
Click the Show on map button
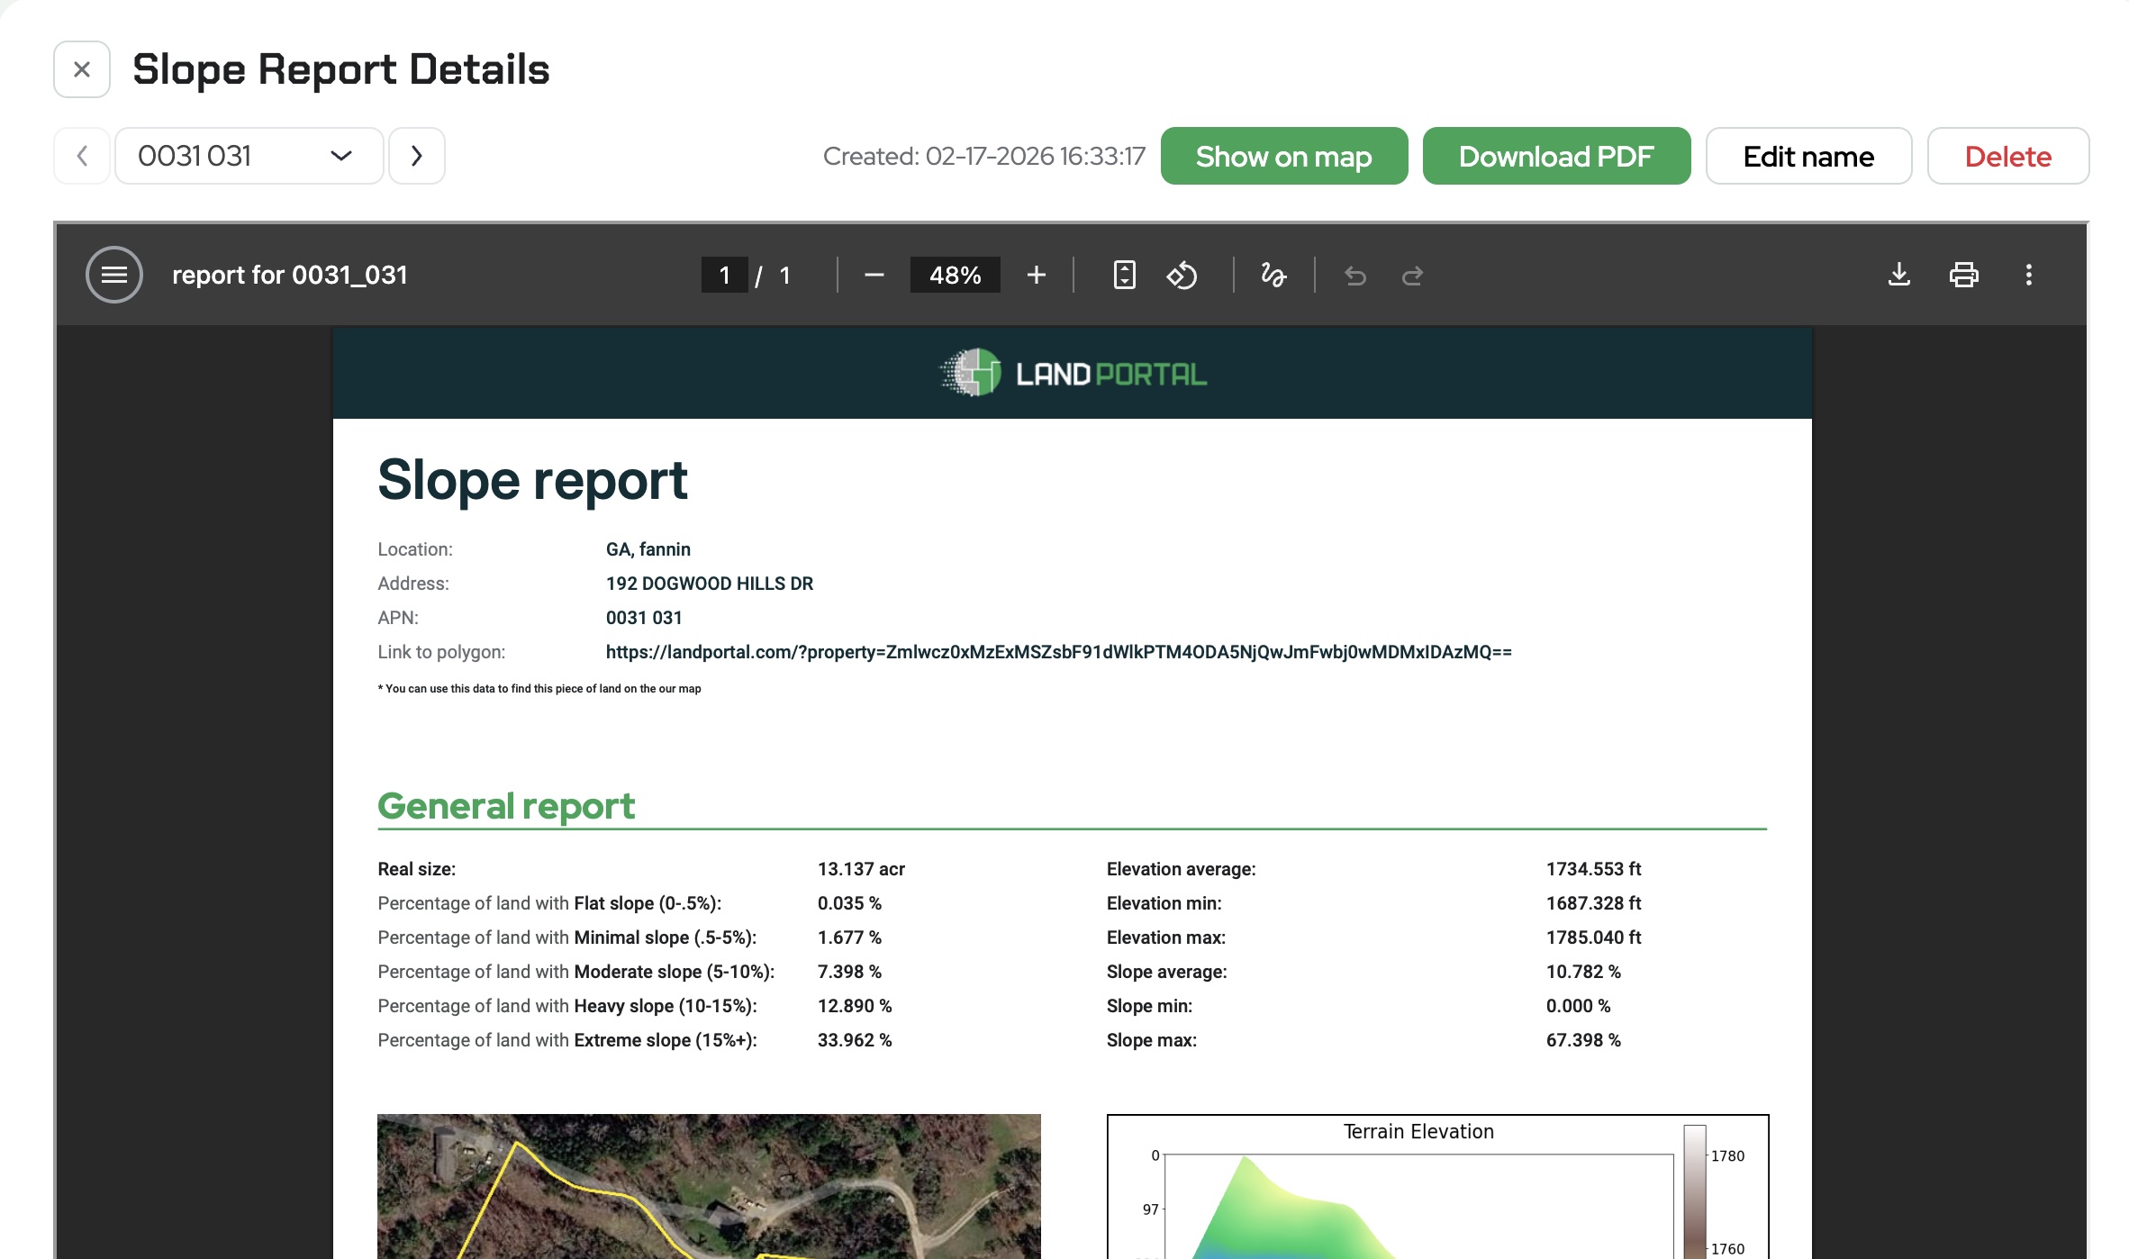[1283, 156]
